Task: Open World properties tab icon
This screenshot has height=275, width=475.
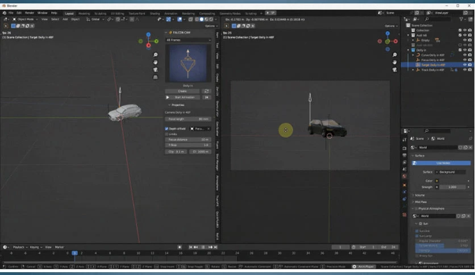Action: 405,176
